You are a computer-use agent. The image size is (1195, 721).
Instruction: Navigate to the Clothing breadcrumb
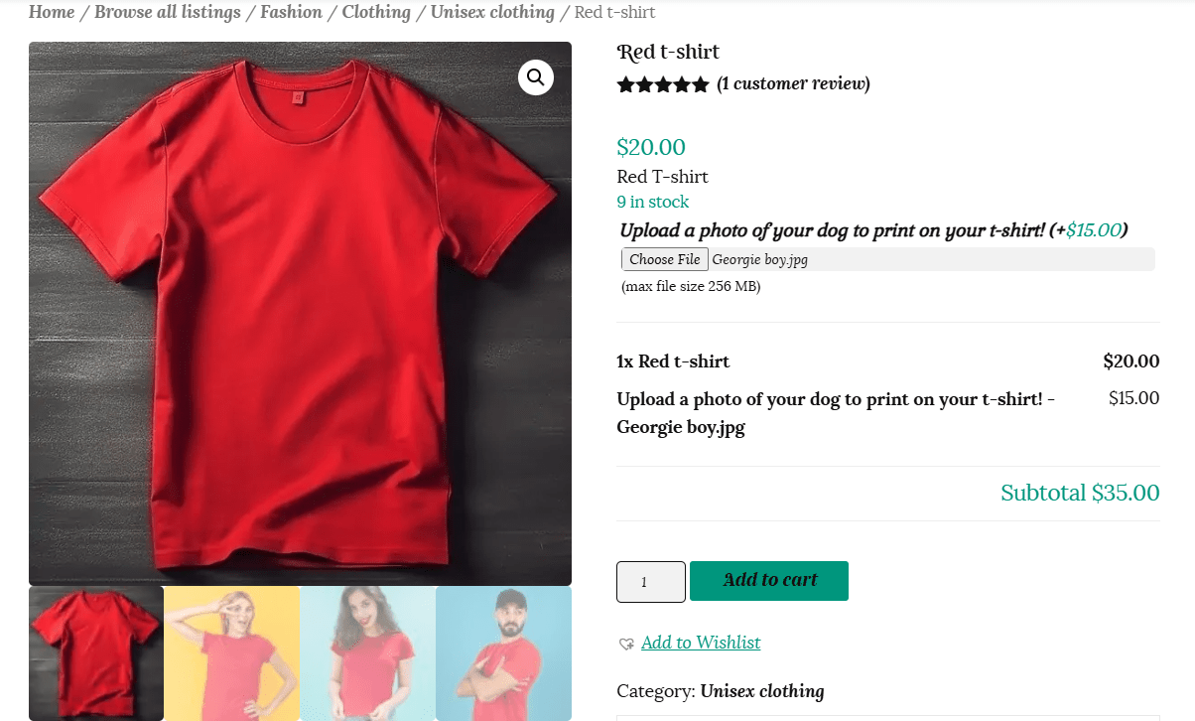(376, 12)
